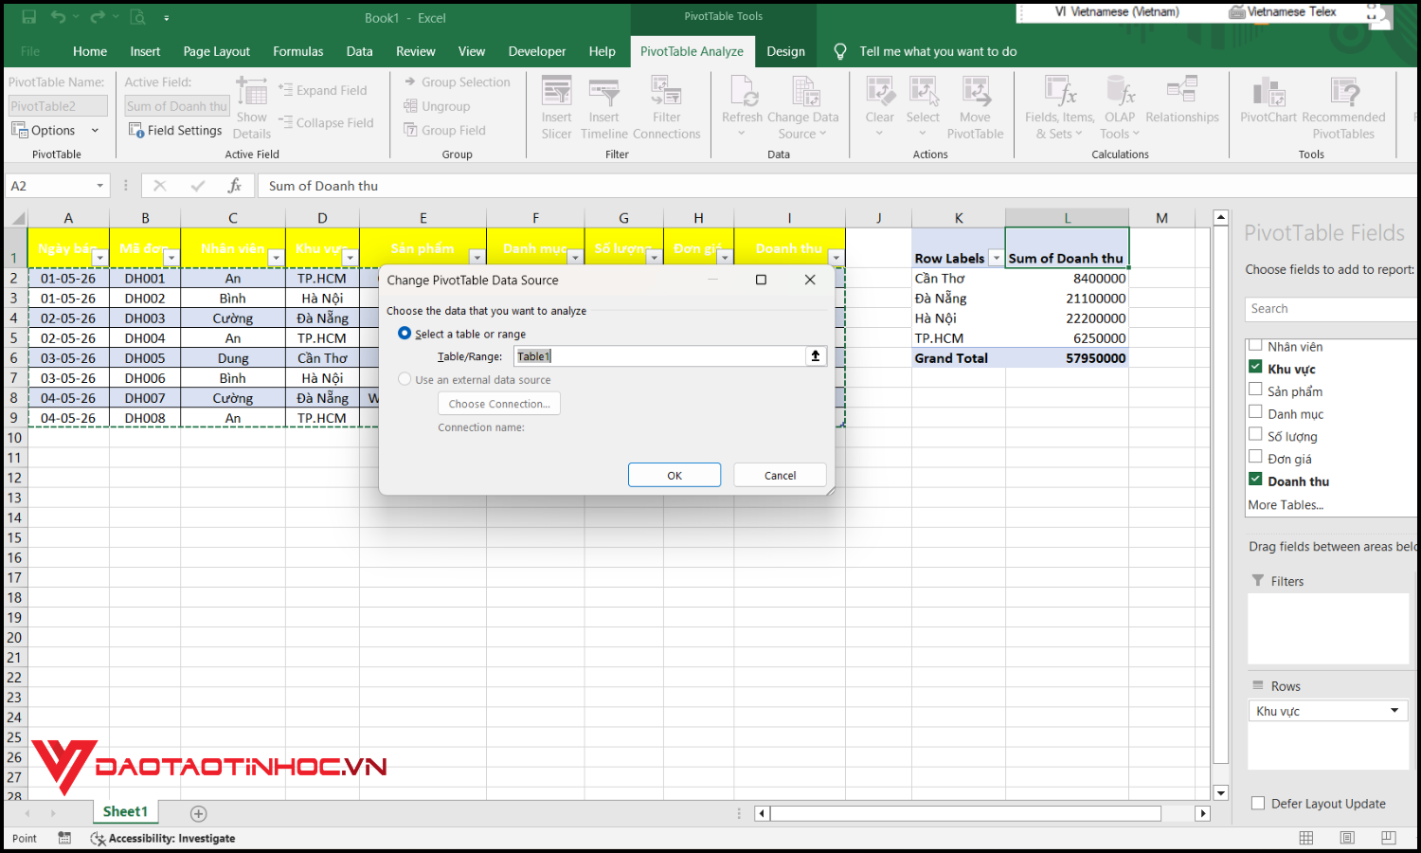Check the Sản phẩm field checkbox

(1255, 390)
